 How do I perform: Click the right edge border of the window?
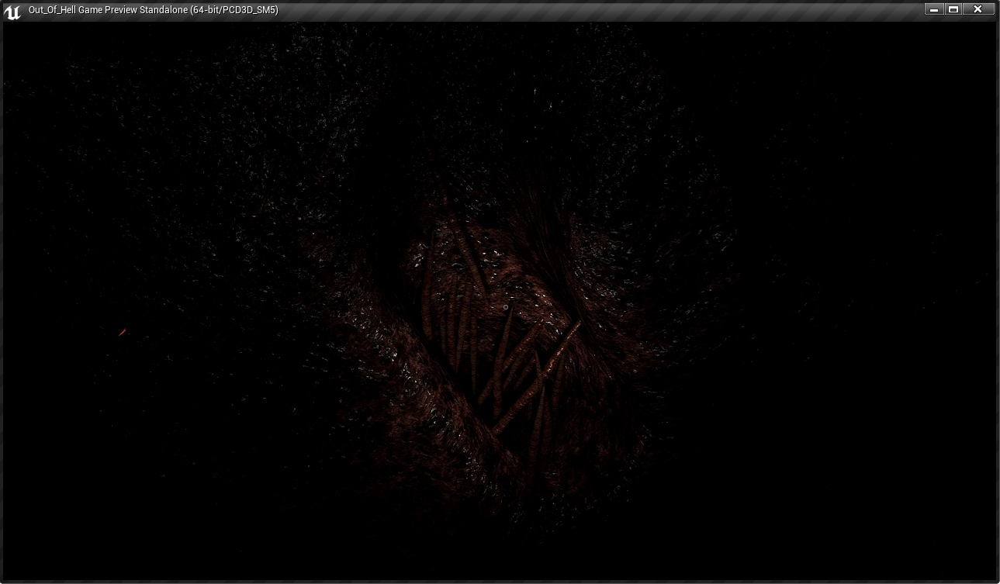pyautogui.click(x=998, y=302)
